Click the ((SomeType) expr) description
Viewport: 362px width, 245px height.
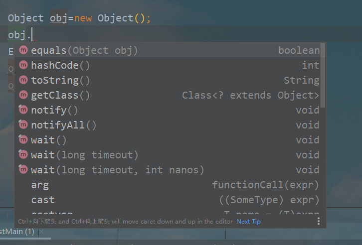tap(269, 200)
